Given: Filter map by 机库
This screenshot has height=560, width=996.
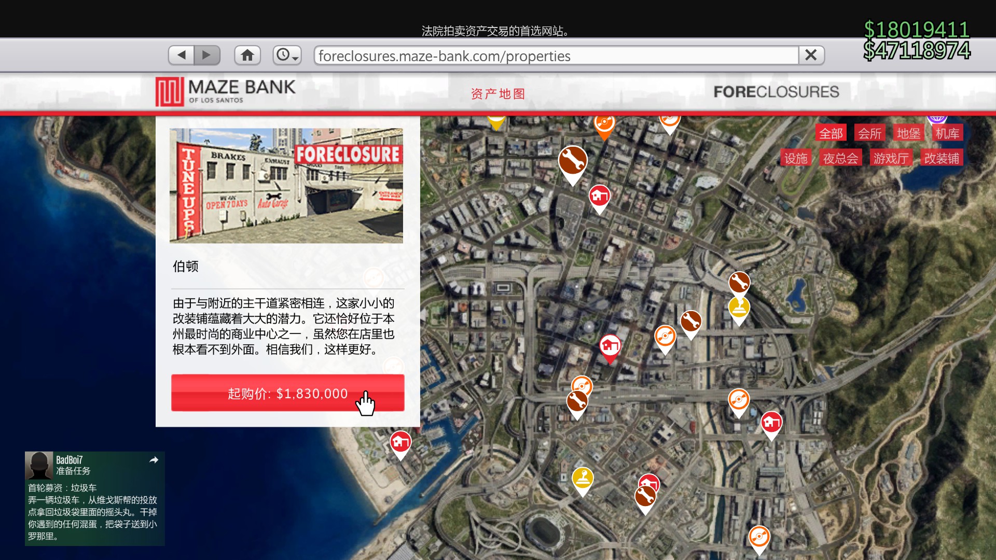Looking at the screenshot, I should point(947,133).
